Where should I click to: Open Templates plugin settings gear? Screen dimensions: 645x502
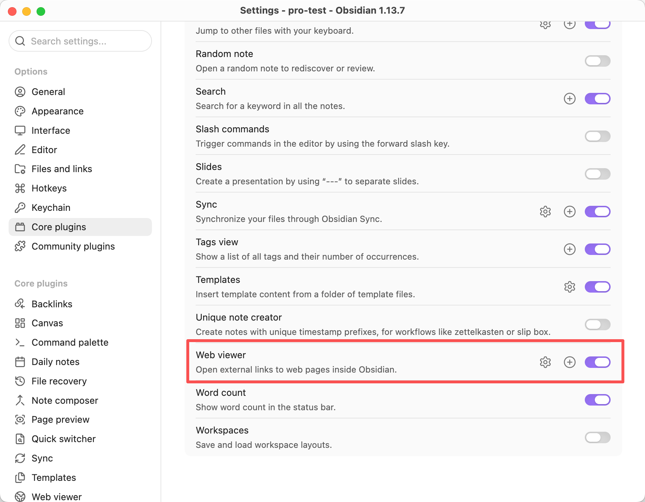[x=569, y=287]
